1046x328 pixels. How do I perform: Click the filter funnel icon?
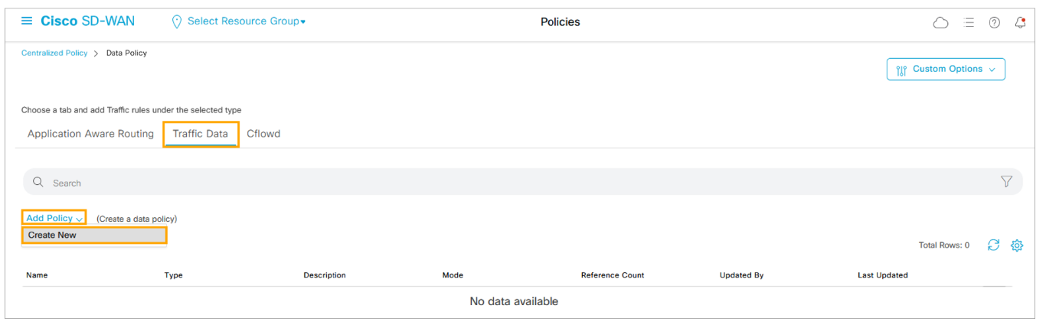[x=1006, y=182]
